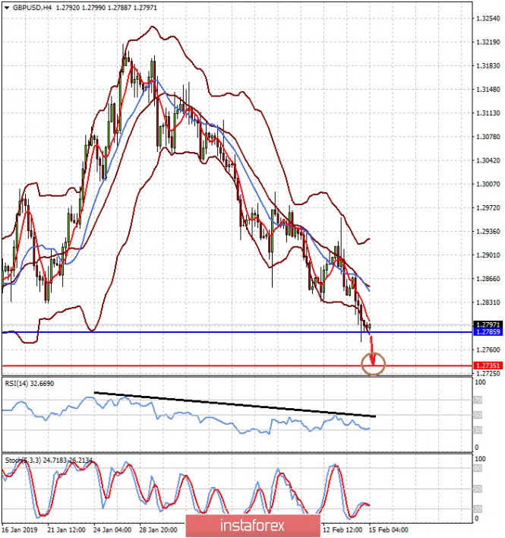Click the 15 Feb 04:00 time label
The image size is (505, 538).
coord(389,528)
